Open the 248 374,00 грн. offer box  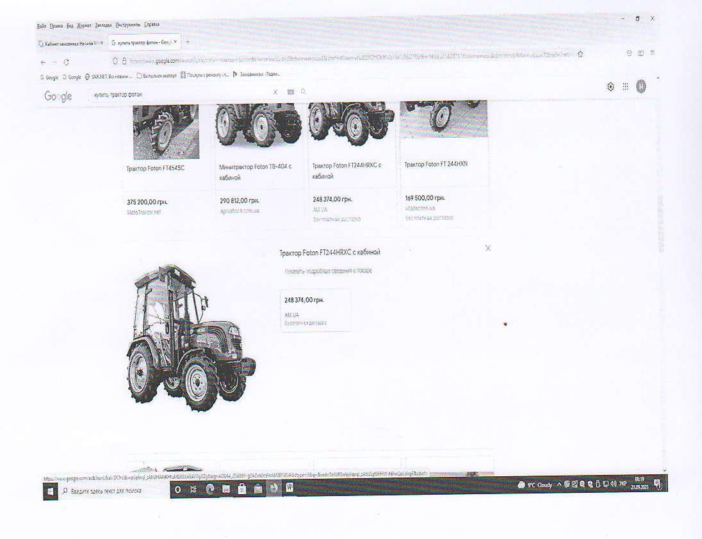[316, 310]
